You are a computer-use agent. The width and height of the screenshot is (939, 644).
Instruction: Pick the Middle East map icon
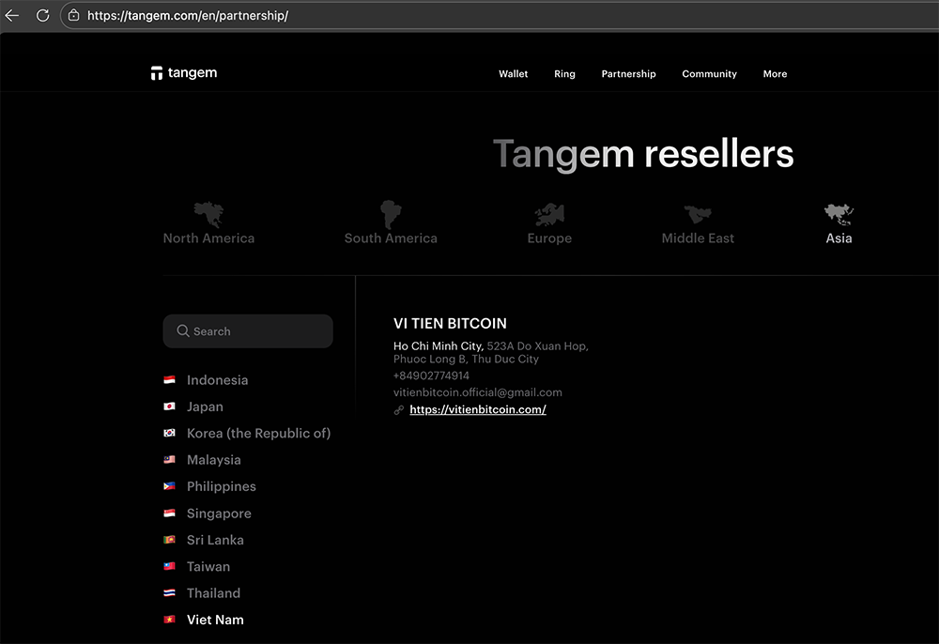coord(698,214)
